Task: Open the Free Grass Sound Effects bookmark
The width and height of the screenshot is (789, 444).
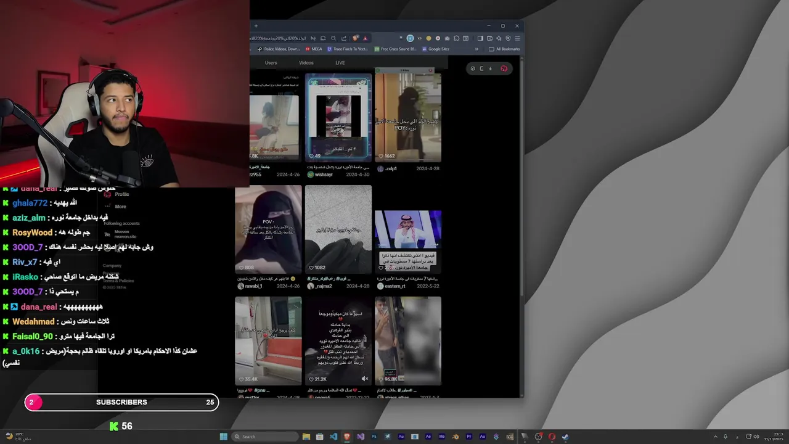Action: 395,49
